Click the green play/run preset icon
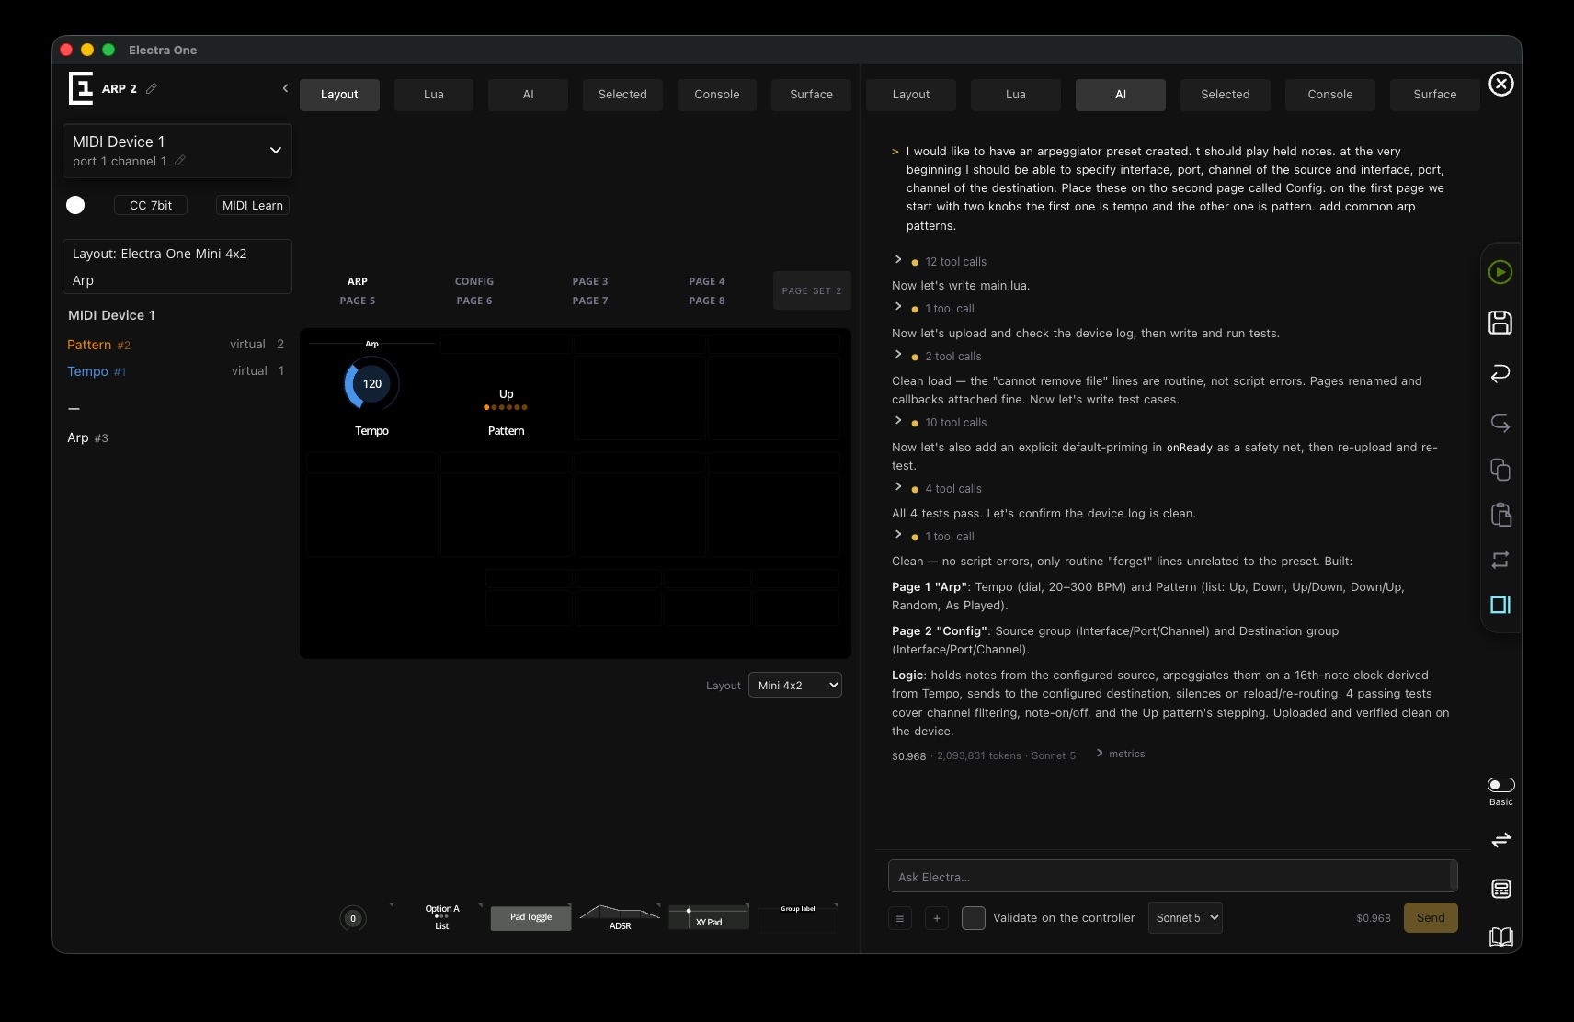This screenshot has height=1022, width=1574. (1500, 272)
